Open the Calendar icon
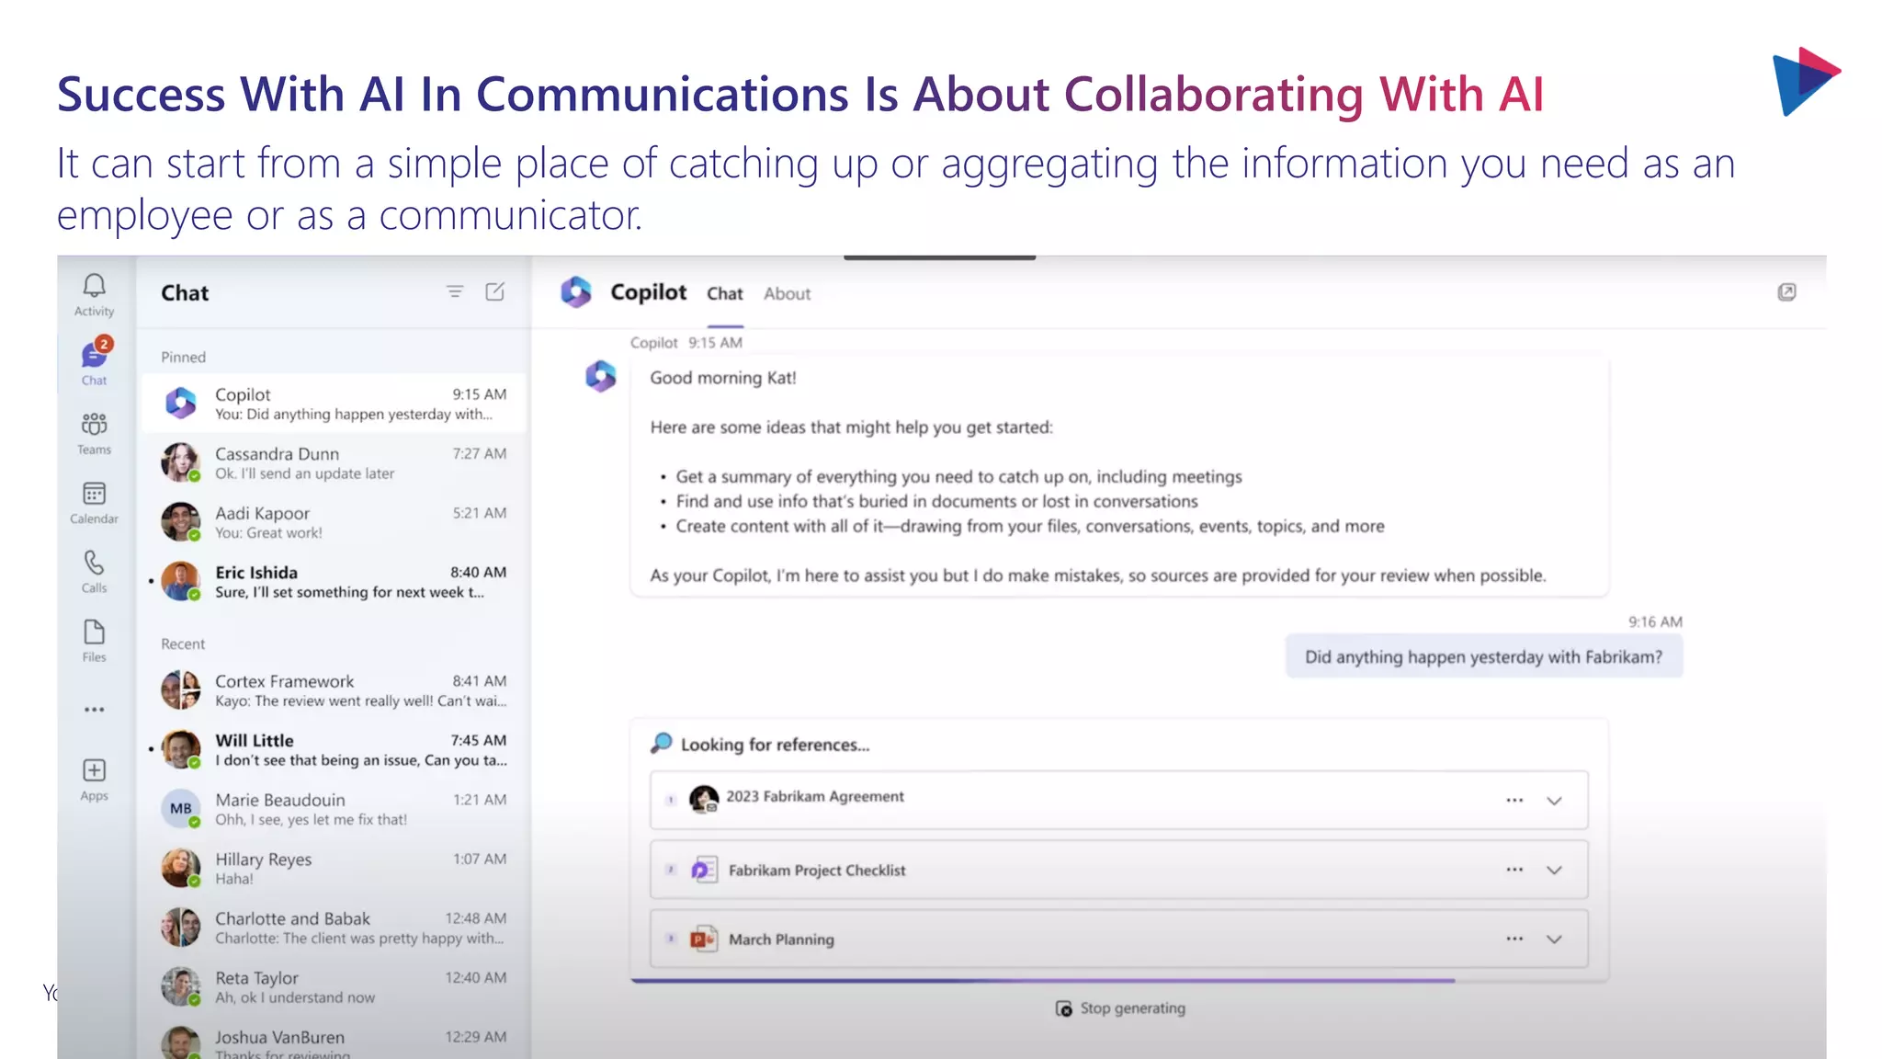1882x1059 pixels. click(x=94, y=494)
